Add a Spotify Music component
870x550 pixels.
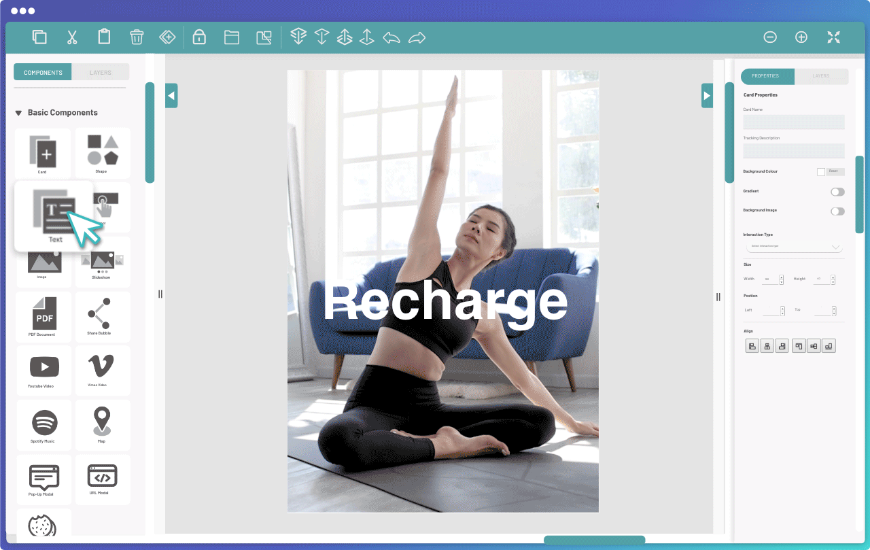click(44, 425)
